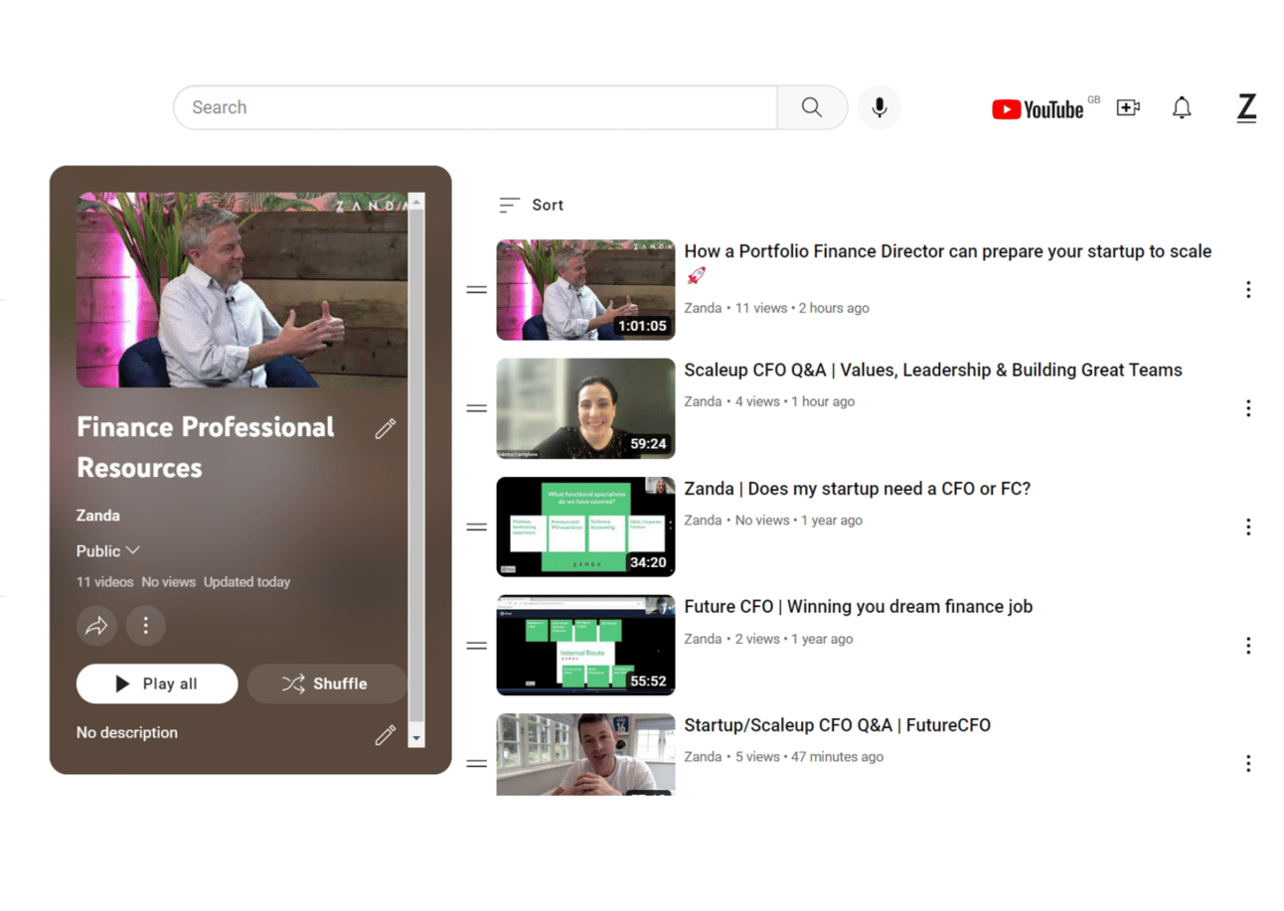Image resolution: width=1284 pixels, height=911 pixels.
Task: Open the Create video icon
Action: point(1128,107)
